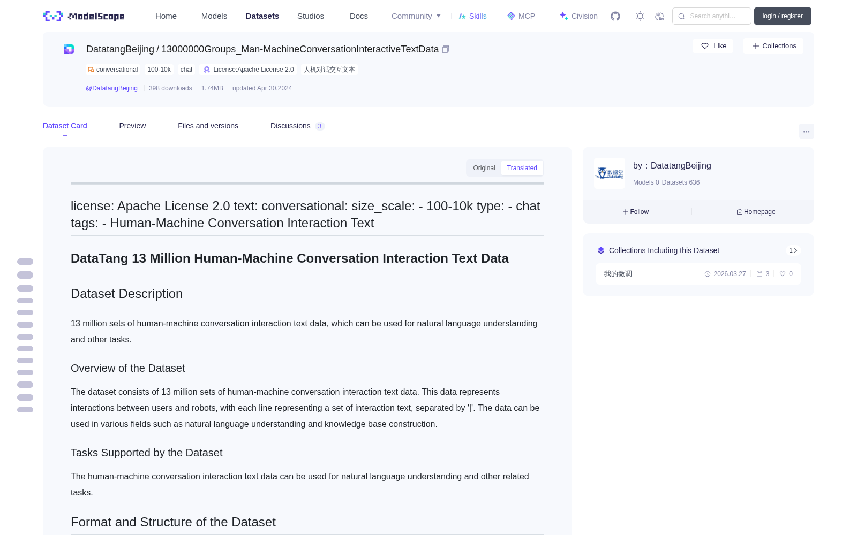Click the chat tag
Image resolution: width=857 pixels, height=535 pixels.
pyautogui.click(x=186, y=70)
